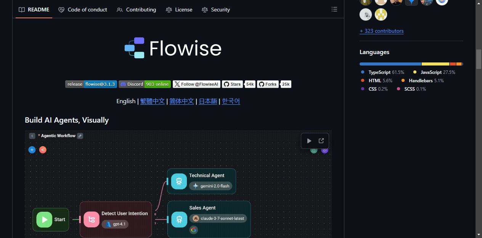Viewport: 482px width, 238px height.
Task: Click the claude-3-7-sonnet-latest model chip
Action: (x=219, y=219)
